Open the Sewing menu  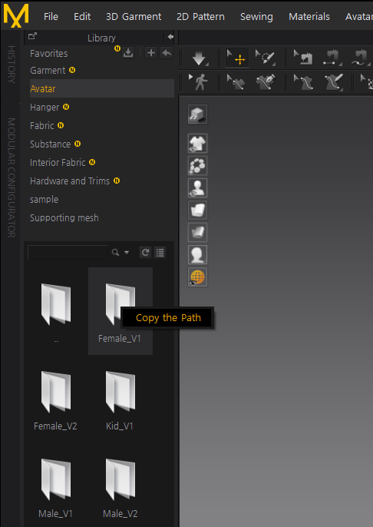tap(256, 16)
